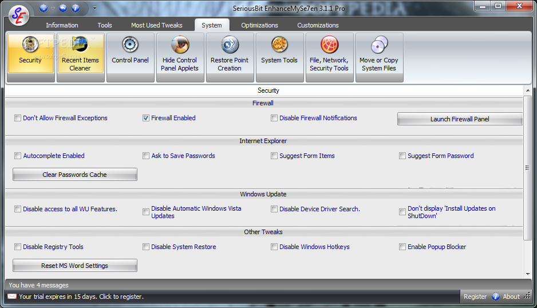The height and width of the screenshot is (308, 537).
Task: Check Disable access to all WU Features
Action: (18, 209)
